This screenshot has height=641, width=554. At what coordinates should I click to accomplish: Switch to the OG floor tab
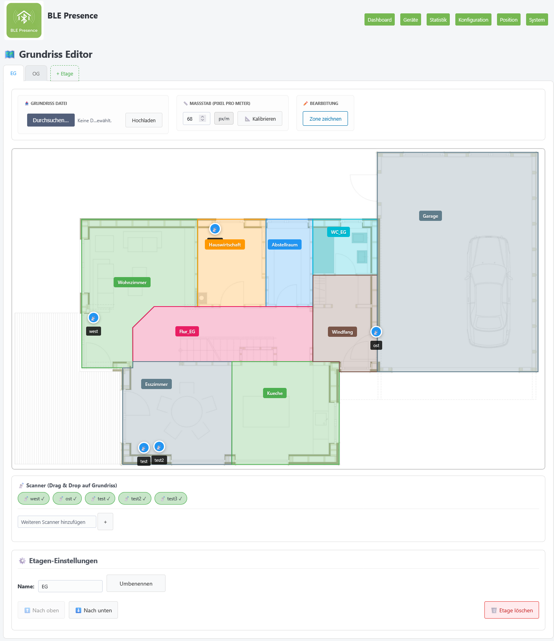[x=36, y=73]
